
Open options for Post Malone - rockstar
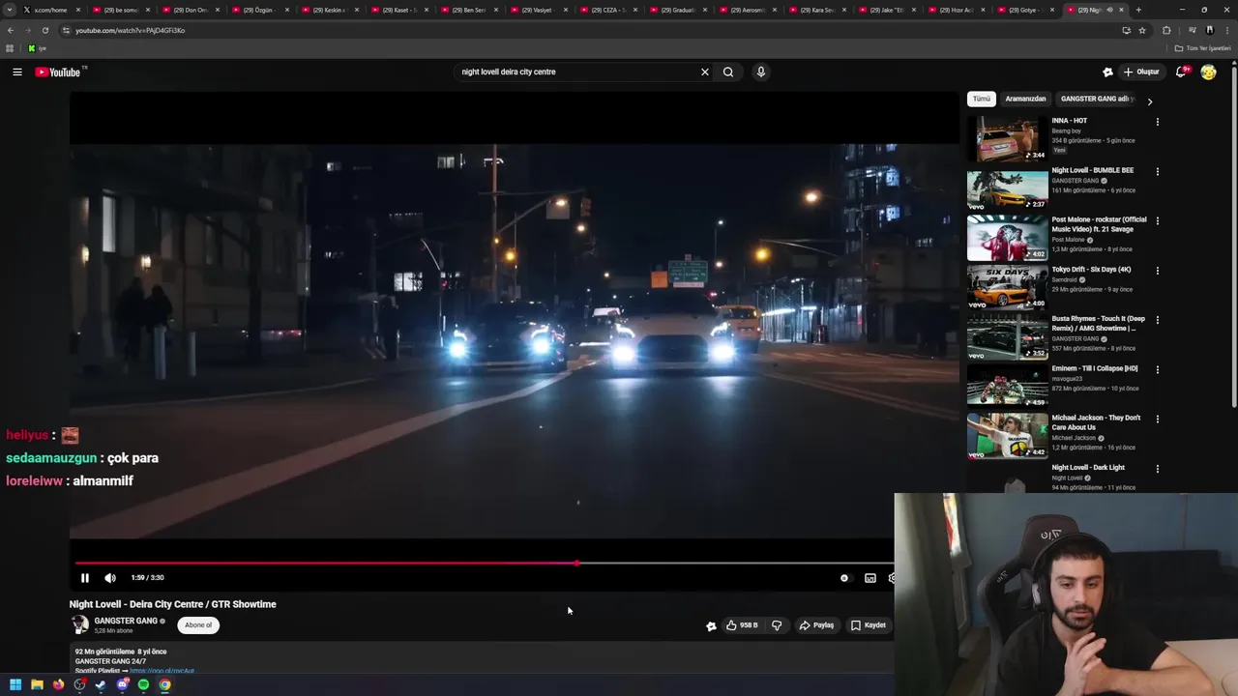pyautogui.click(x=1158, y=220)
